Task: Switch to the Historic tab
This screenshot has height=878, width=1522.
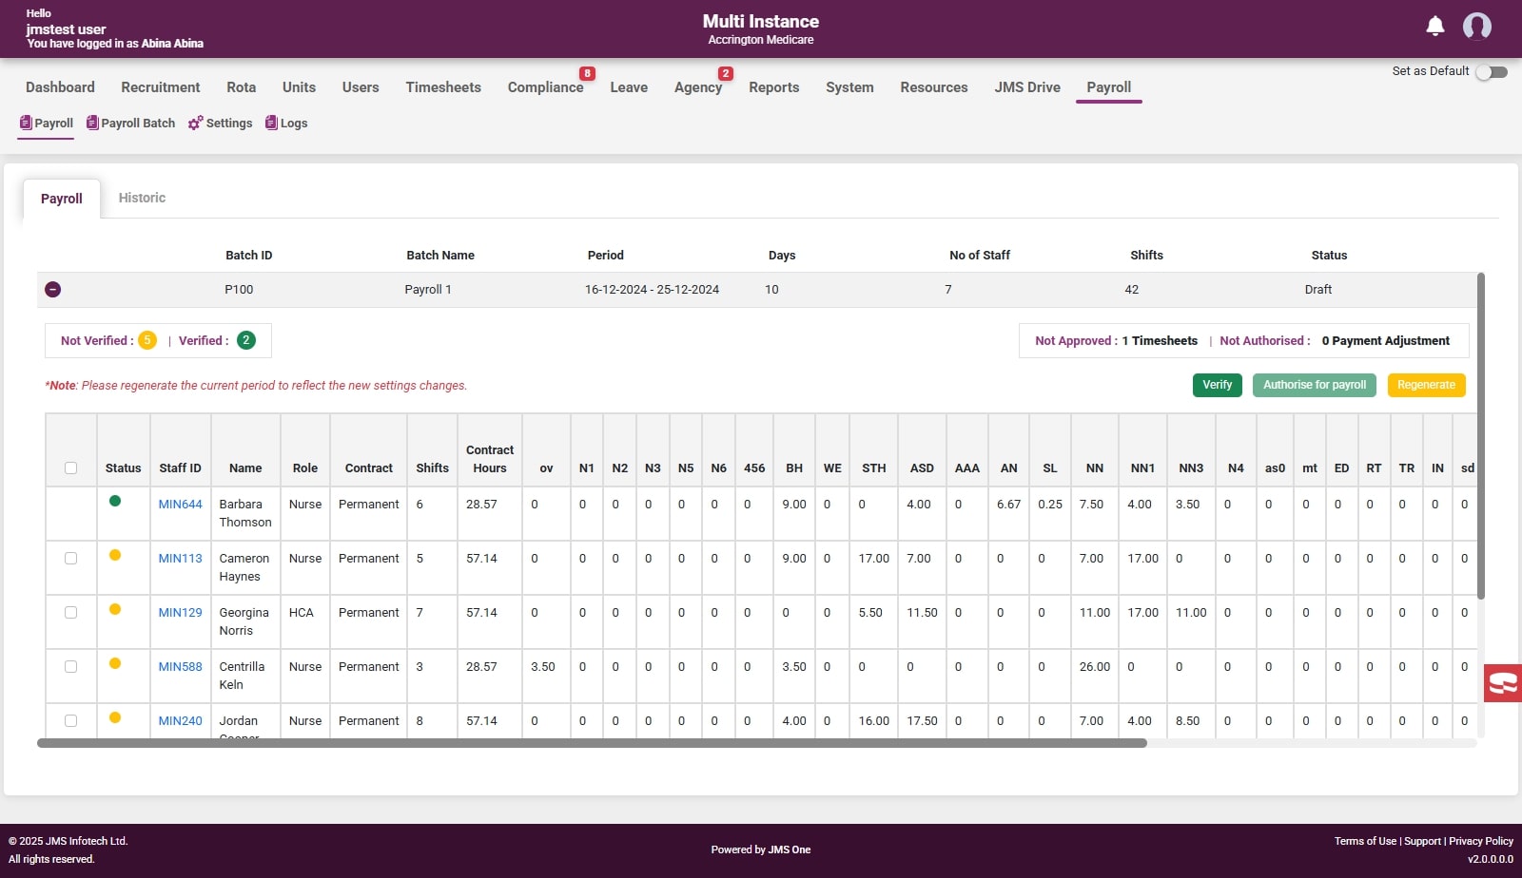Action: pyautogui.click(x=142, y=198)
